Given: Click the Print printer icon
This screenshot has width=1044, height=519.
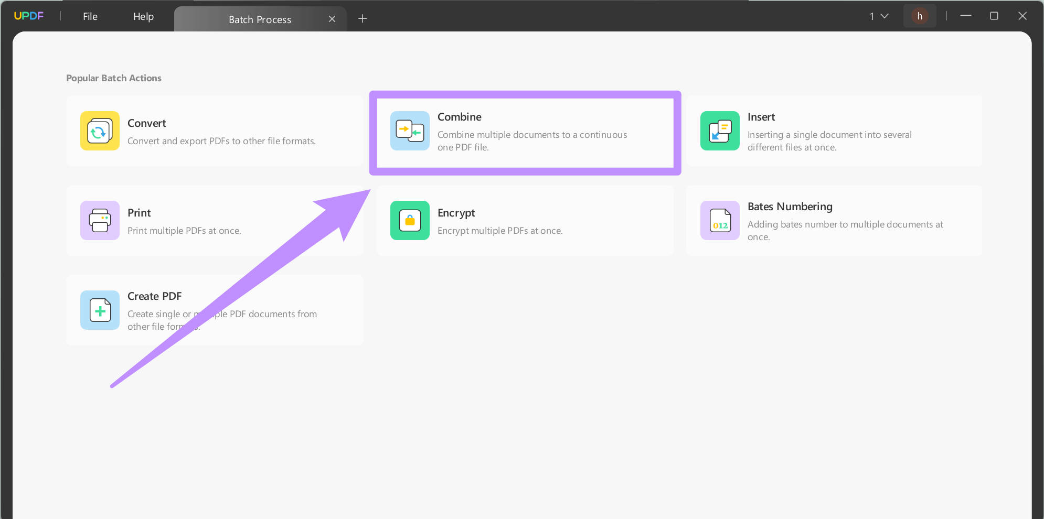Looking at the screenshot, I should pos(100,221).
